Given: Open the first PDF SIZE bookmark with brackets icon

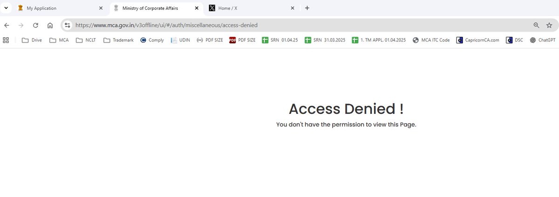Looking at the screenshot, I should [x=210, y=40].
